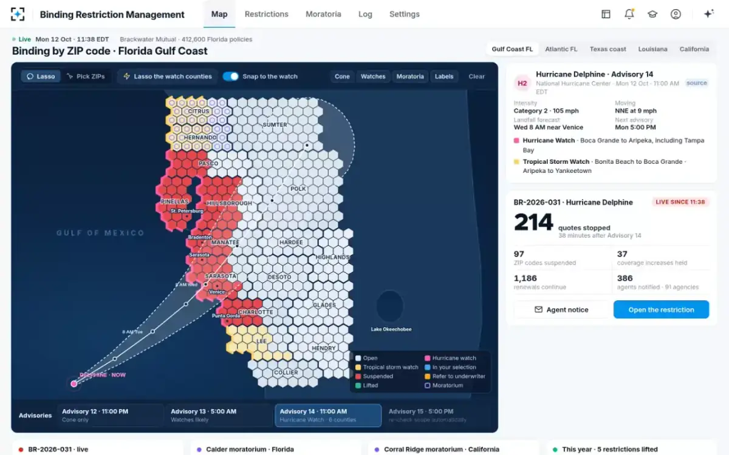Open the Settings tab
The width and height of the screenshot is (729, 455).
pyautogui.click(x=405, y=14)
